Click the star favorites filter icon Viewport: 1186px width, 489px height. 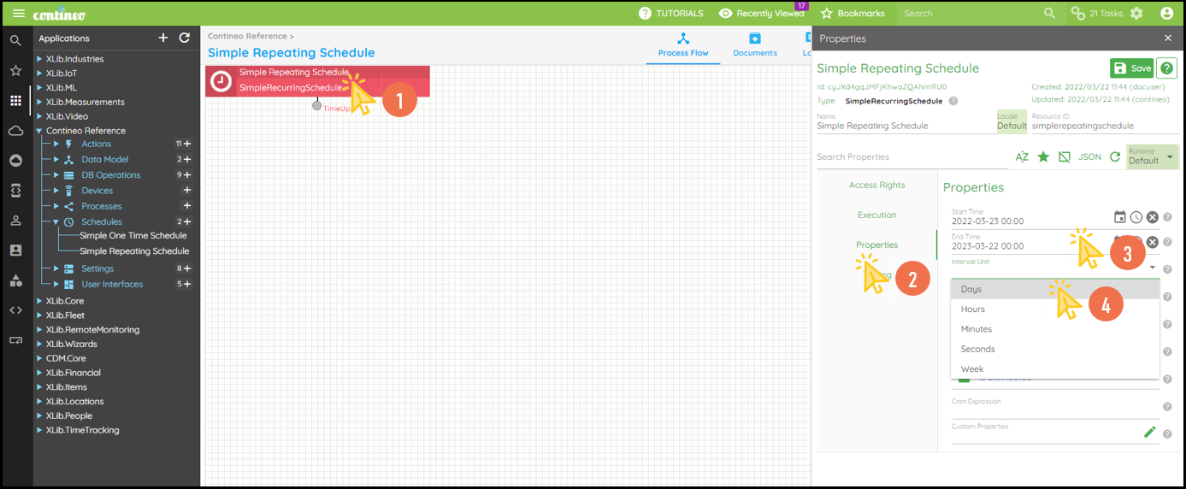1043,157
